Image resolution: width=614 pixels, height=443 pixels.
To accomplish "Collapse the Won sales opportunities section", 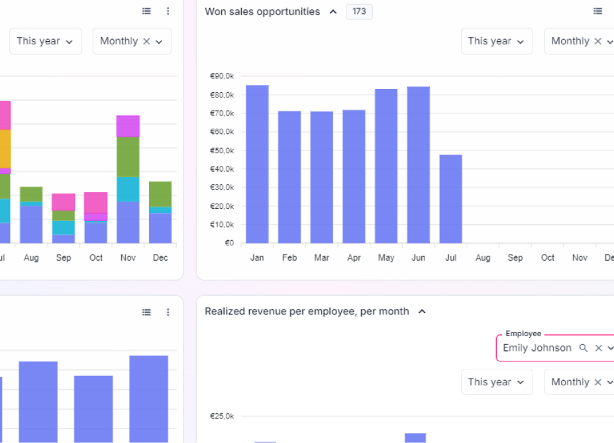I will [x=333, y=12].
